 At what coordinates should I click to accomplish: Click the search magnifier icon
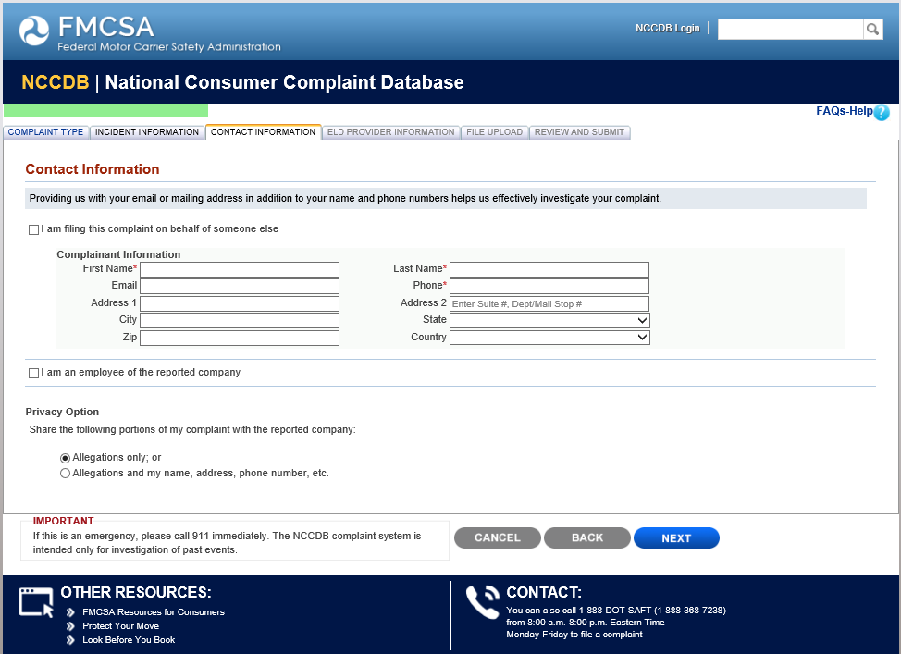pyautogui.click(x=873, y=30)
